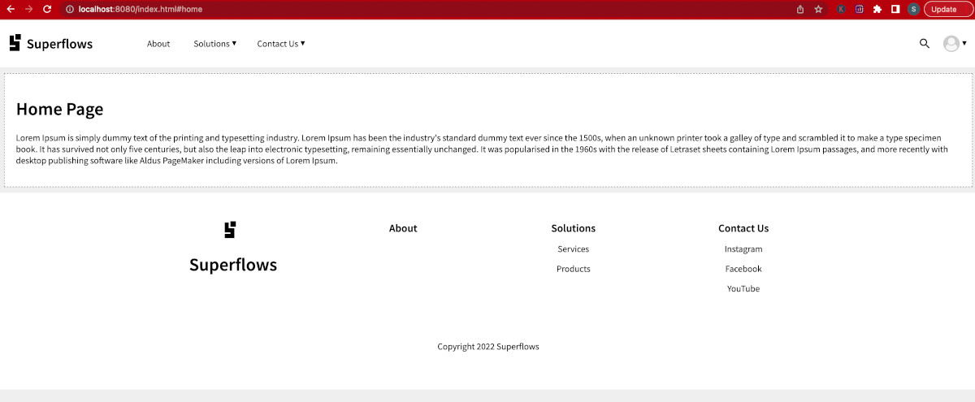Click the Copyright 2022 Superflows text

[x=488, y=347]
